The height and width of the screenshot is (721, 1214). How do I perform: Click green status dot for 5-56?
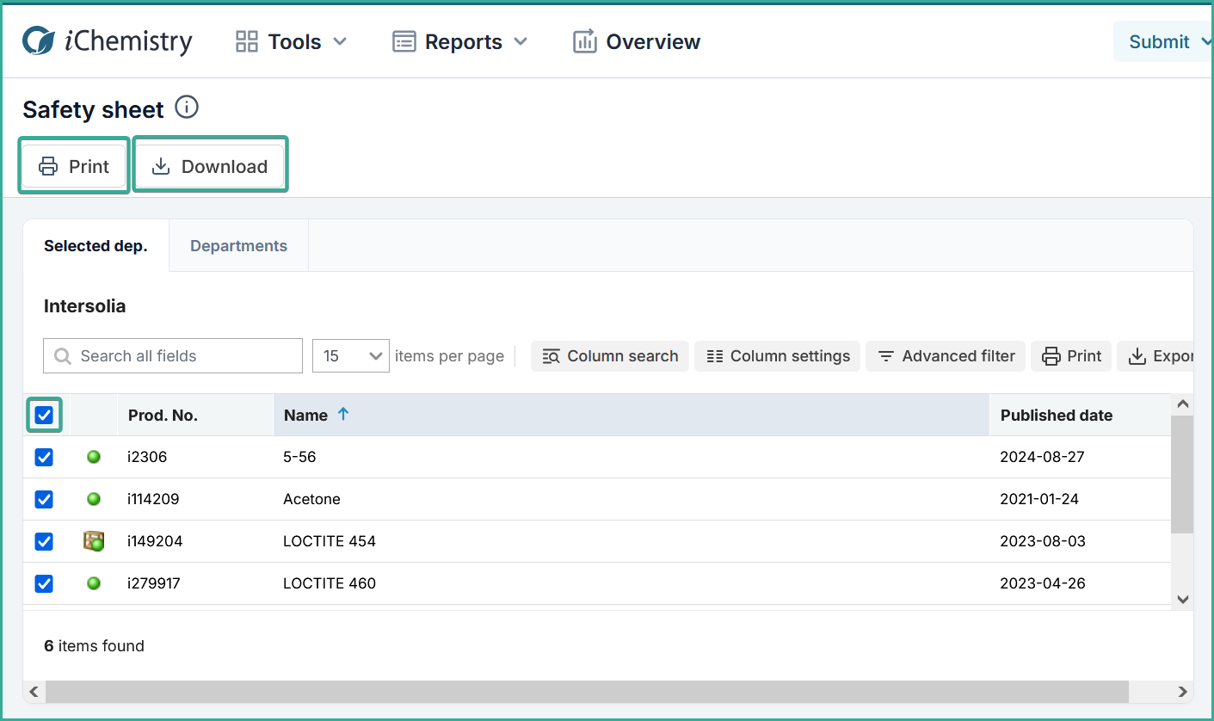click(94, 457)
